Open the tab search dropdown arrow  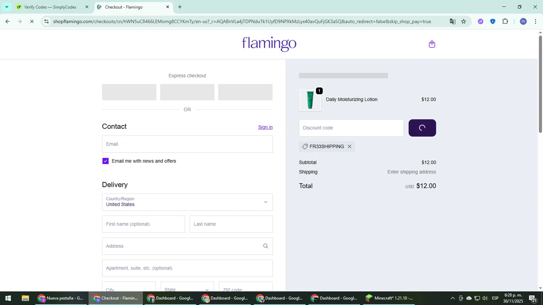7,7
